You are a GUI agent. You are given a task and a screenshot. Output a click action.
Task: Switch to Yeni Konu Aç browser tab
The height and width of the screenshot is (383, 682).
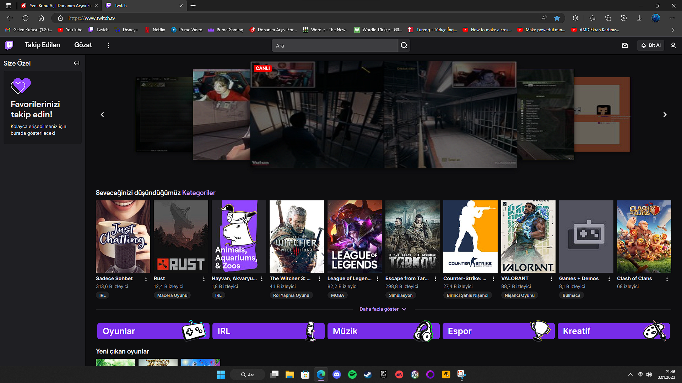pos(60,6)
